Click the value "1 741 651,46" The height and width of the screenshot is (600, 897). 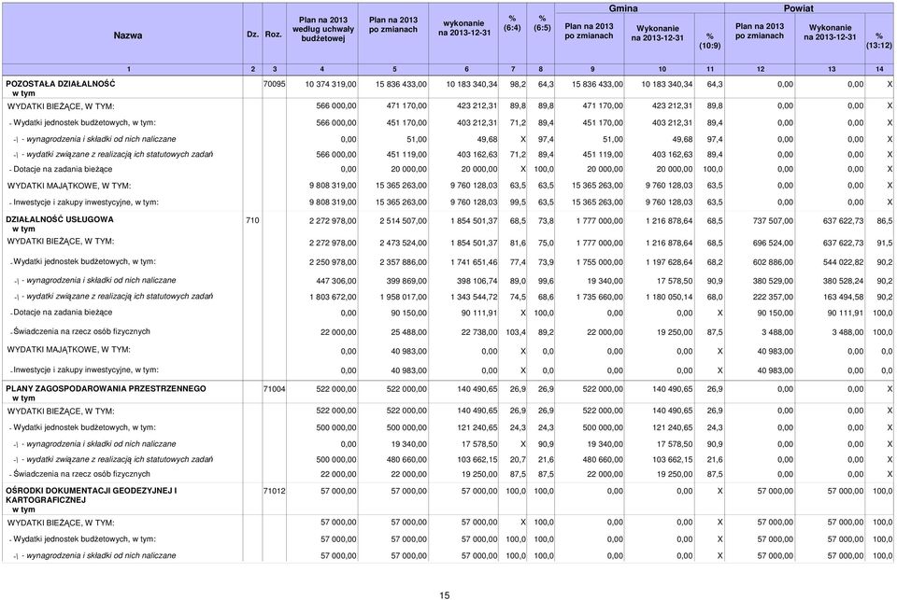pos(474,262)
